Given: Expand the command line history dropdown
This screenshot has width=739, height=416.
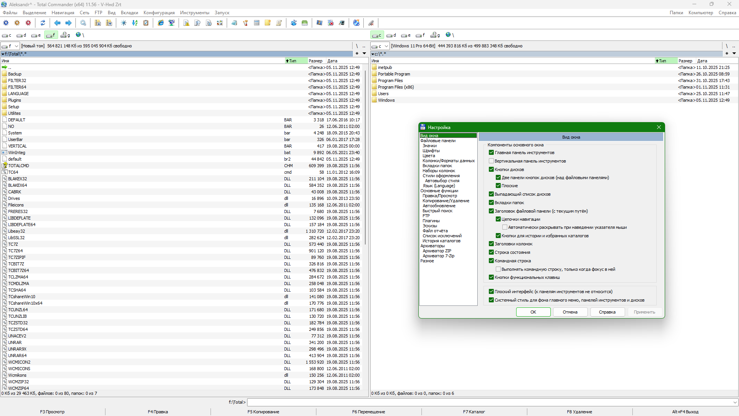Looking at the screenshot, I should click(x=735, y=402).
